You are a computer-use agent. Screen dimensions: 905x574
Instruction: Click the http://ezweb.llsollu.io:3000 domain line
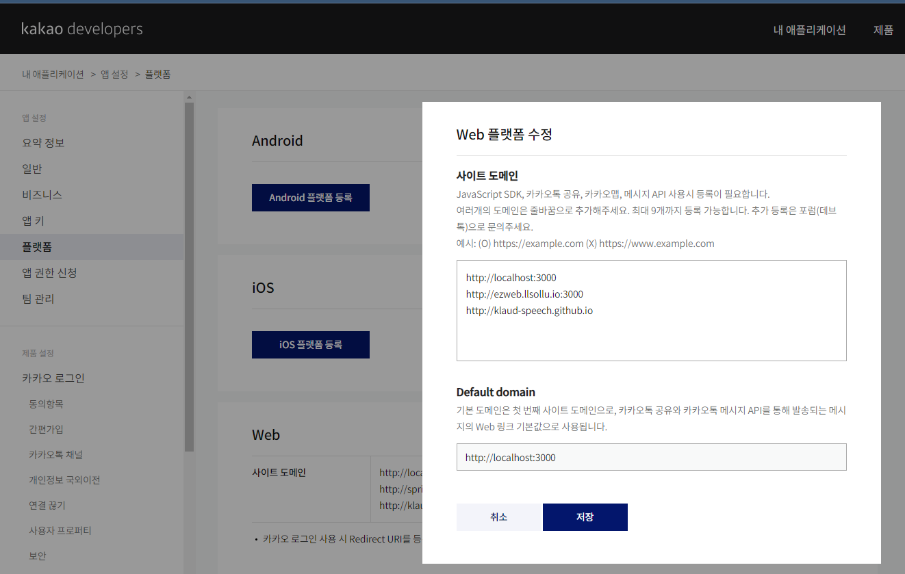click(524, 294)
